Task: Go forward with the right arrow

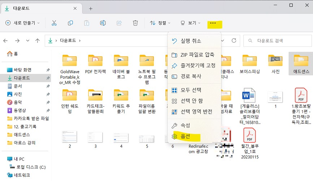Action: (17, 41)
